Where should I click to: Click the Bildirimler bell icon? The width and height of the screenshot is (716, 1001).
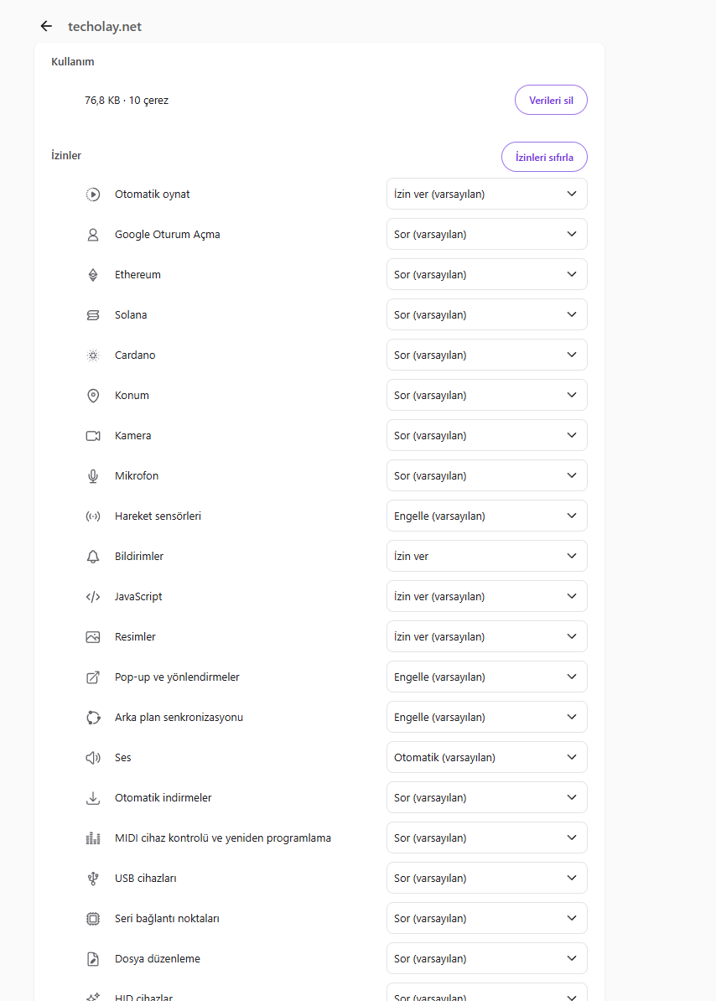[x=93, y=556]
